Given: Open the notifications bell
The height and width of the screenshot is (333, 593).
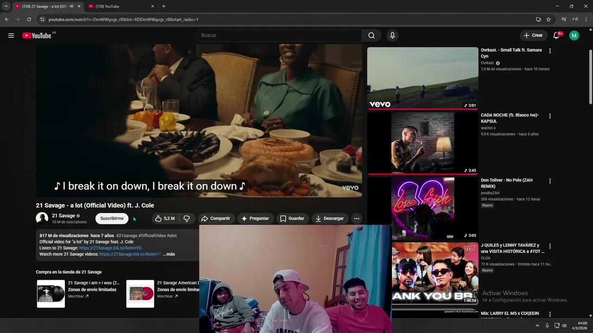Looking at the screenshot, I should (556, 36).
